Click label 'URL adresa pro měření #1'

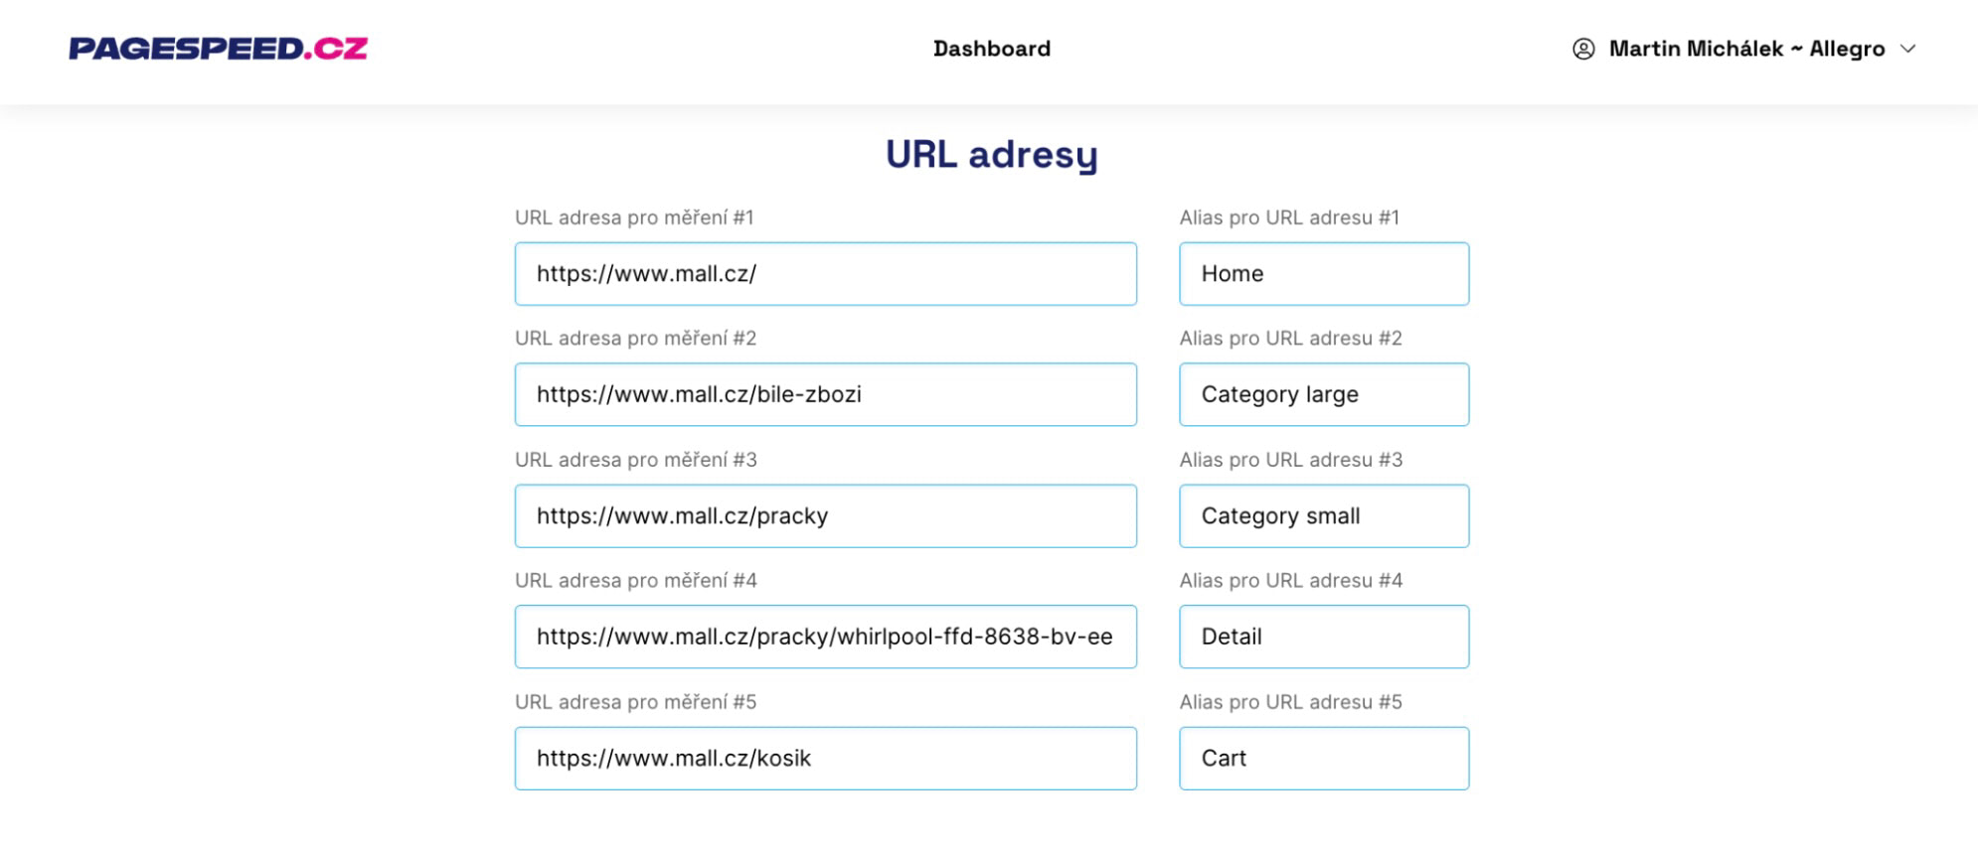click(634, 217)
